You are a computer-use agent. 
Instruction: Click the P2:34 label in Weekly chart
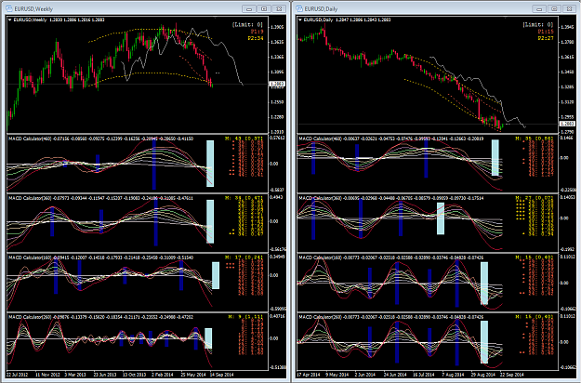coord(256,38)
